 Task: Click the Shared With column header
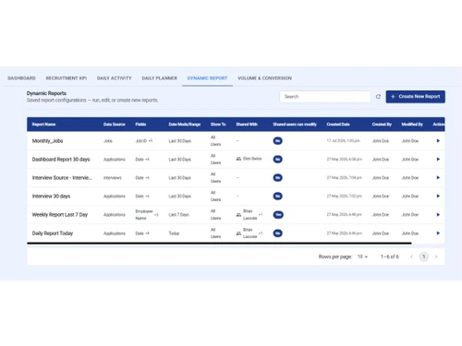(247, 125)
